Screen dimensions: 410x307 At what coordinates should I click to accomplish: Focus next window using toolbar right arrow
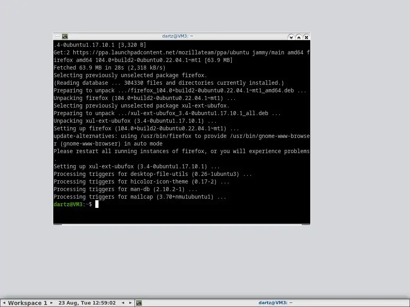pyautogui.click(x=130, y=303)
